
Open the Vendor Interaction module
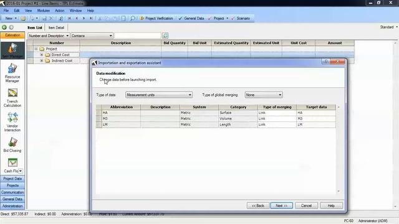click(12, 122)
